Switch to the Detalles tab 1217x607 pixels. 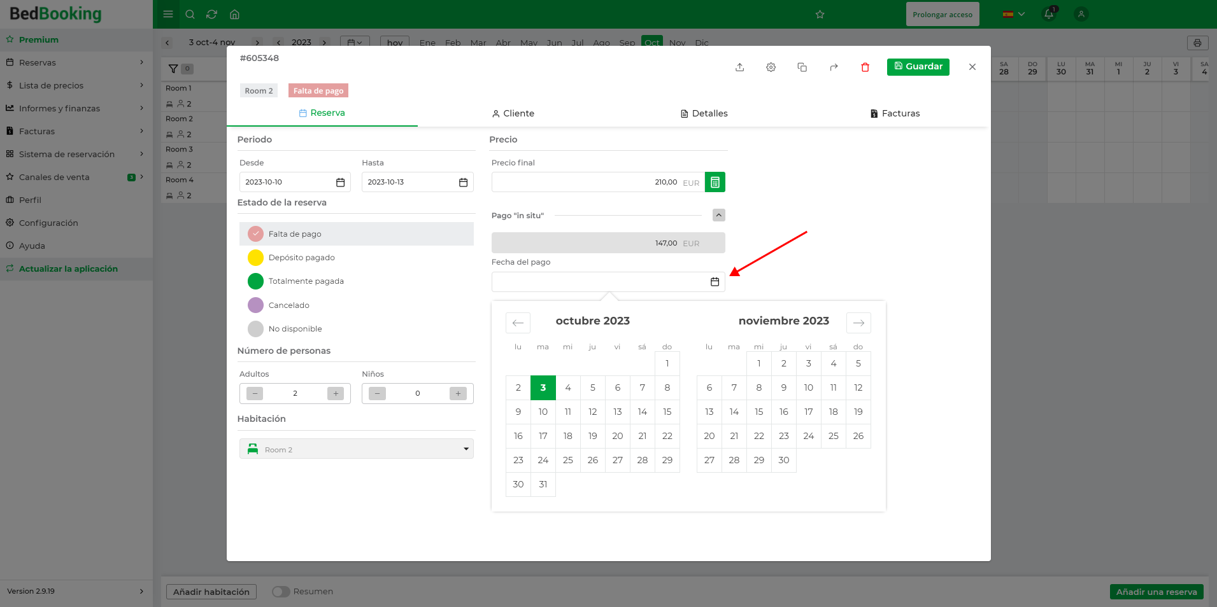pyautogui.click(x=704, y=113)
